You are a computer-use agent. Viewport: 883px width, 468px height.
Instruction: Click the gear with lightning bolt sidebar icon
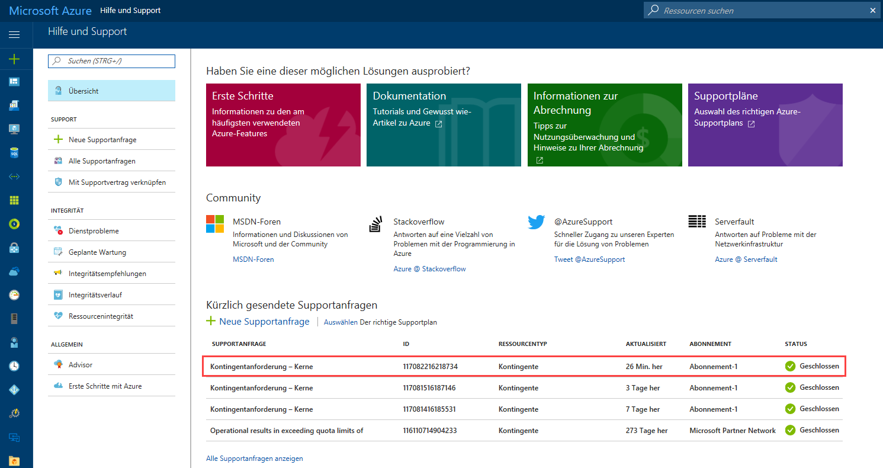(14, 413)
